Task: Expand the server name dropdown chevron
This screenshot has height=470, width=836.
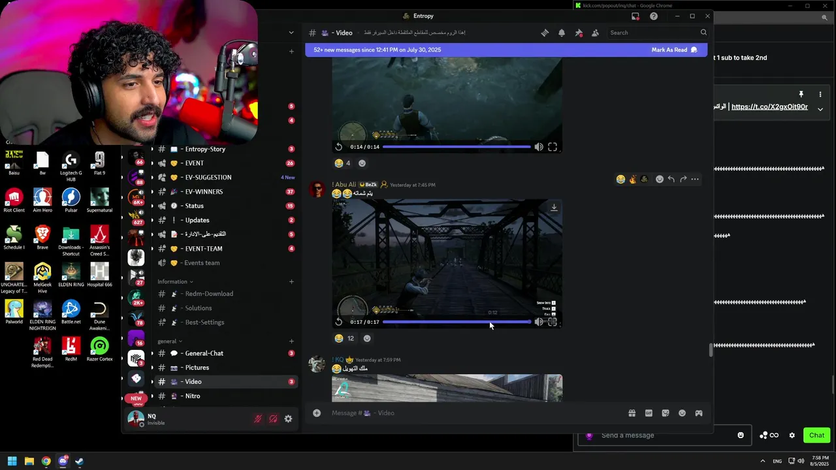Action: coord(291,33)
